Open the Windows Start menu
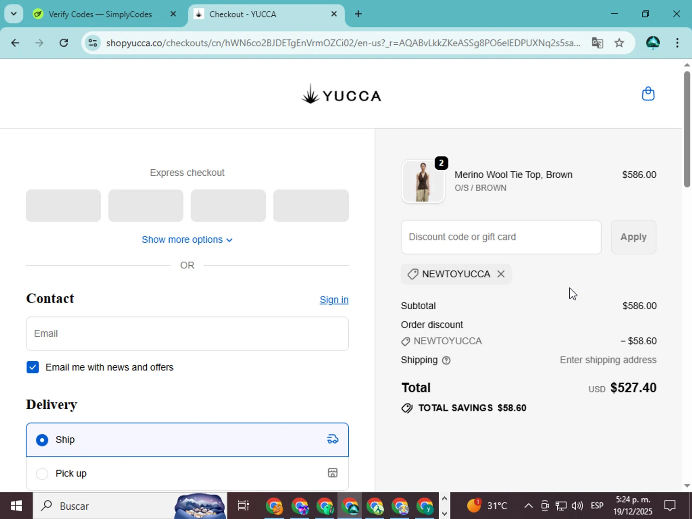The width and height of the screenshot is (692, 519). [16, 506]
